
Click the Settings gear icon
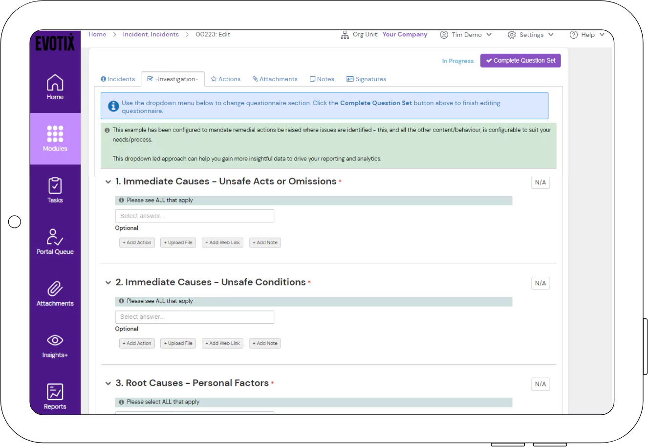tap(512, 35)
